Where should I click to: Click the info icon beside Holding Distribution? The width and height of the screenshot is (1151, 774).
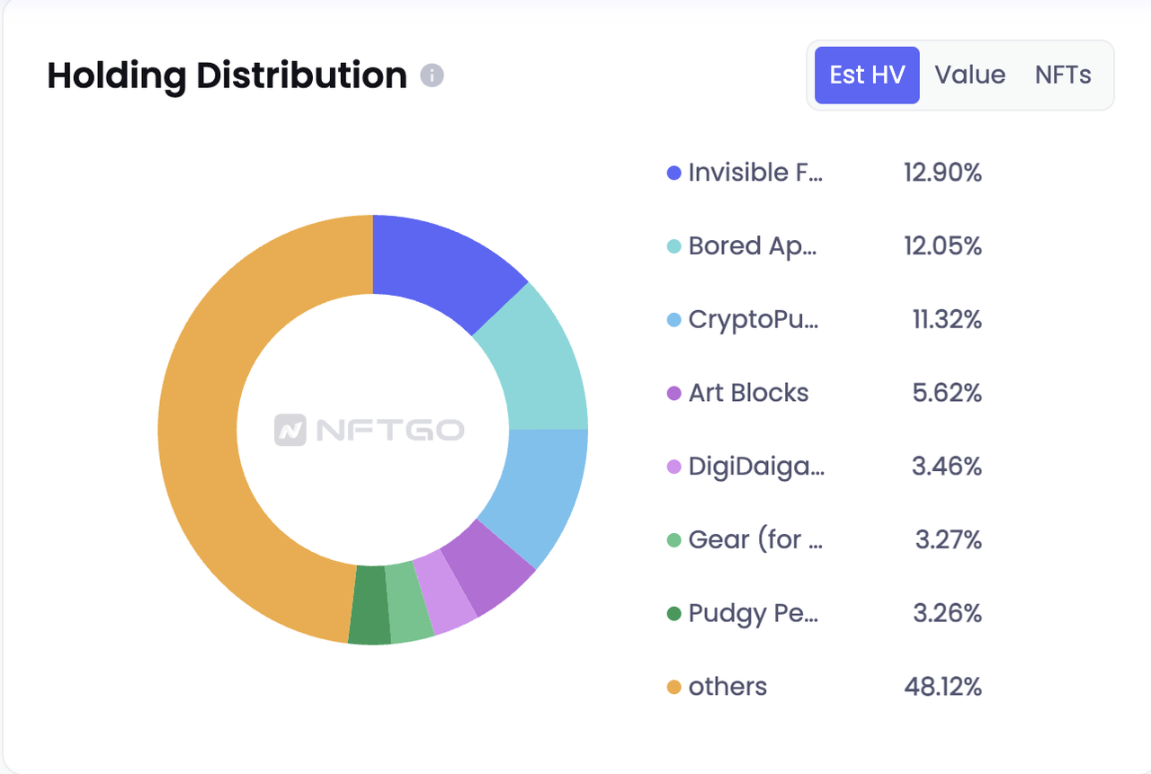click(432, 76)
